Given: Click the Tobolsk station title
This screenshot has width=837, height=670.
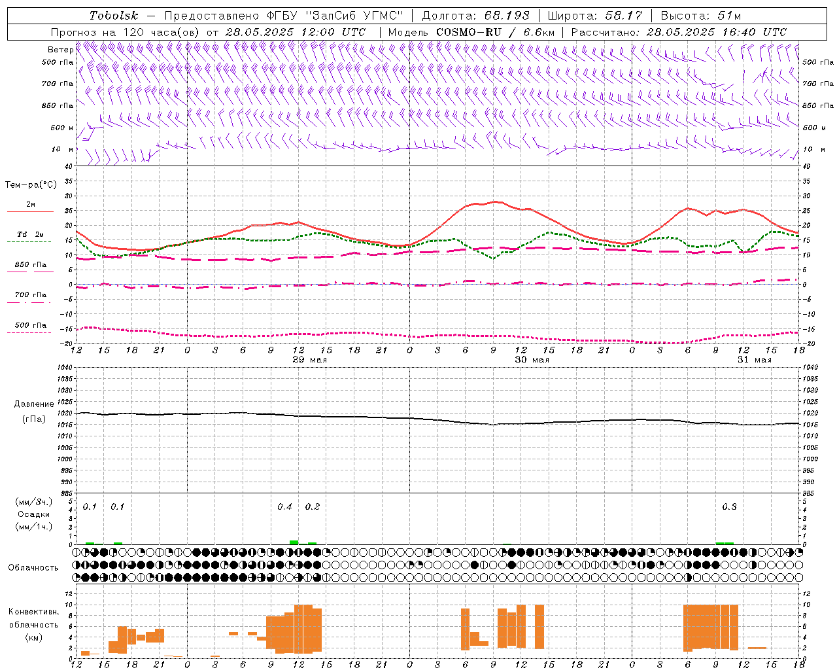Looking at the screenshot, I should coord(114,16).
